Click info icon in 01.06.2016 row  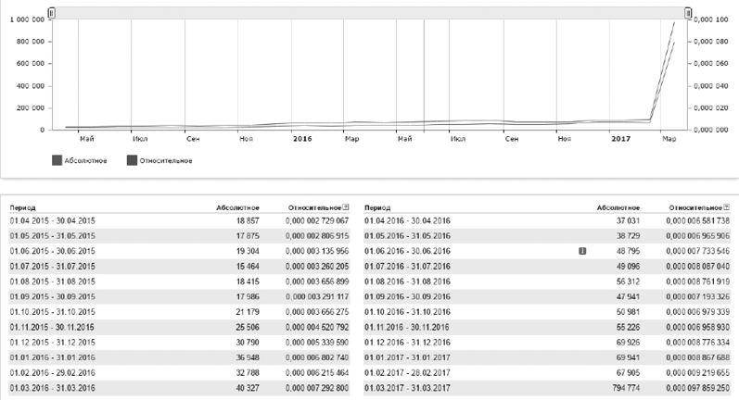click(x=582, y=250)
